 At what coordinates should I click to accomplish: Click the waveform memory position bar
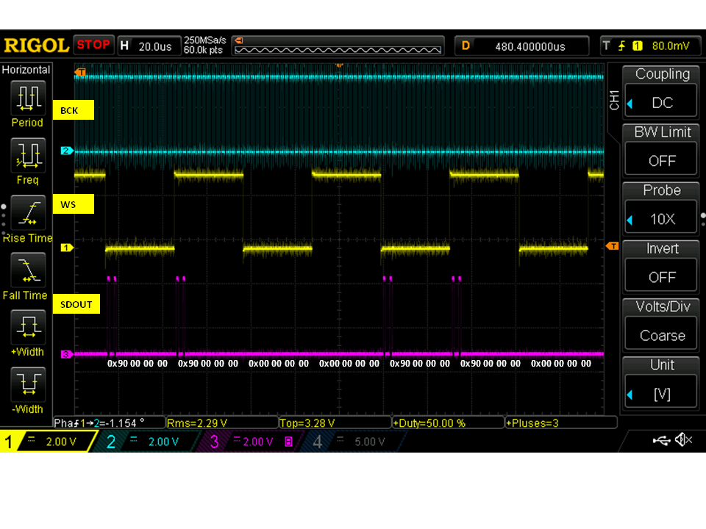click(338, 46)
